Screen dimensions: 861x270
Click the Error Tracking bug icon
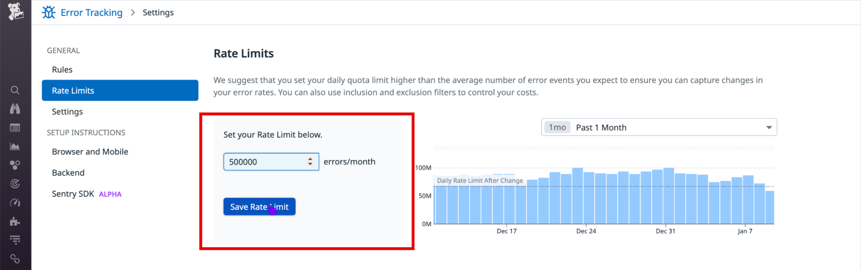[49, 12]
